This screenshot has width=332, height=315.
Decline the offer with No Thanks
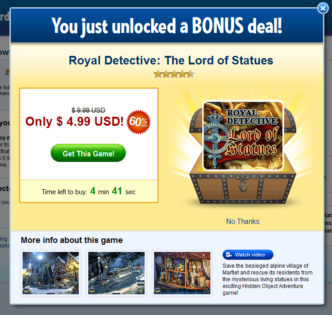coord(243,221)
